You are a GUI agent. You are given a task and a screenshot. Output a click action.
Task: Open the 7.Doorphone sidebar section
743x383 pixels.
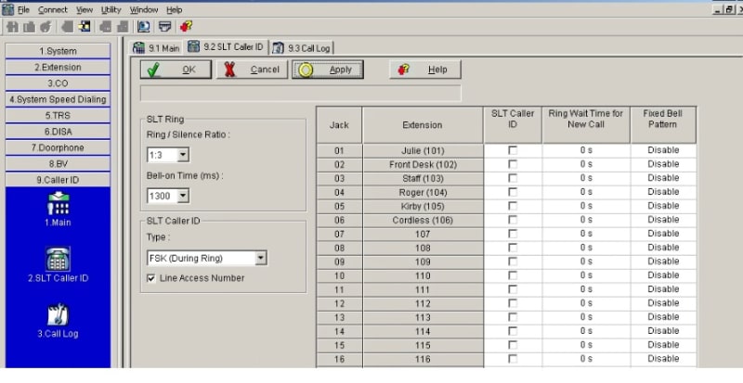(x=58, y=147)
